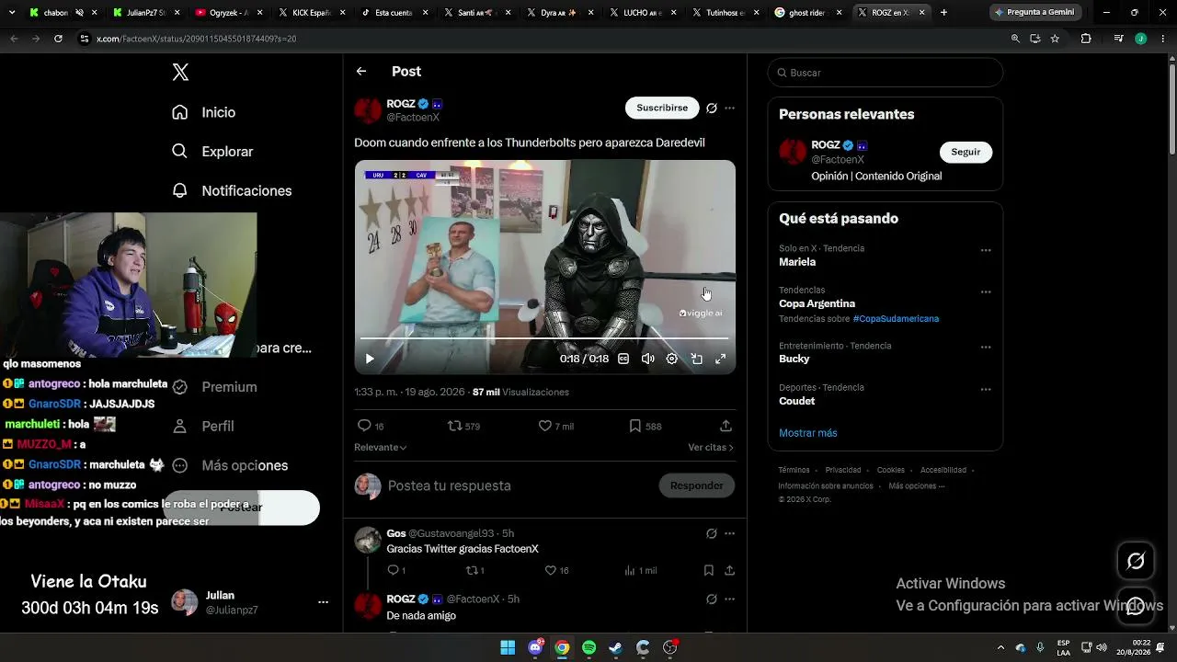Screen dimensions: 1177x662
Task: Open account menu dots for Julian
Action: [x=323, y=602]
